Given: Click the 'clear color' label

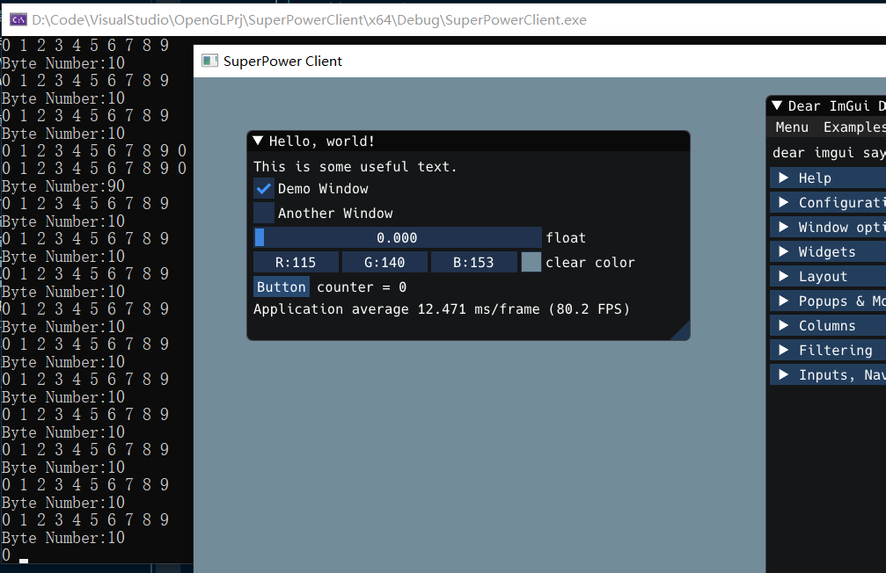Looking at the screenshot, I should (590, 263).
